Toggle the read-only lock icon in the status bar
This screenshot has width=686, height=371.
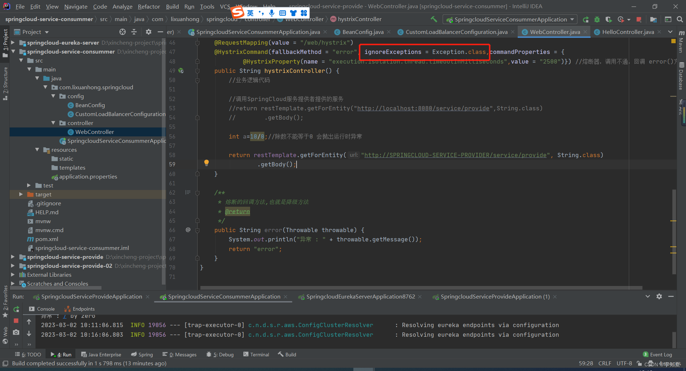coord(639,364)
